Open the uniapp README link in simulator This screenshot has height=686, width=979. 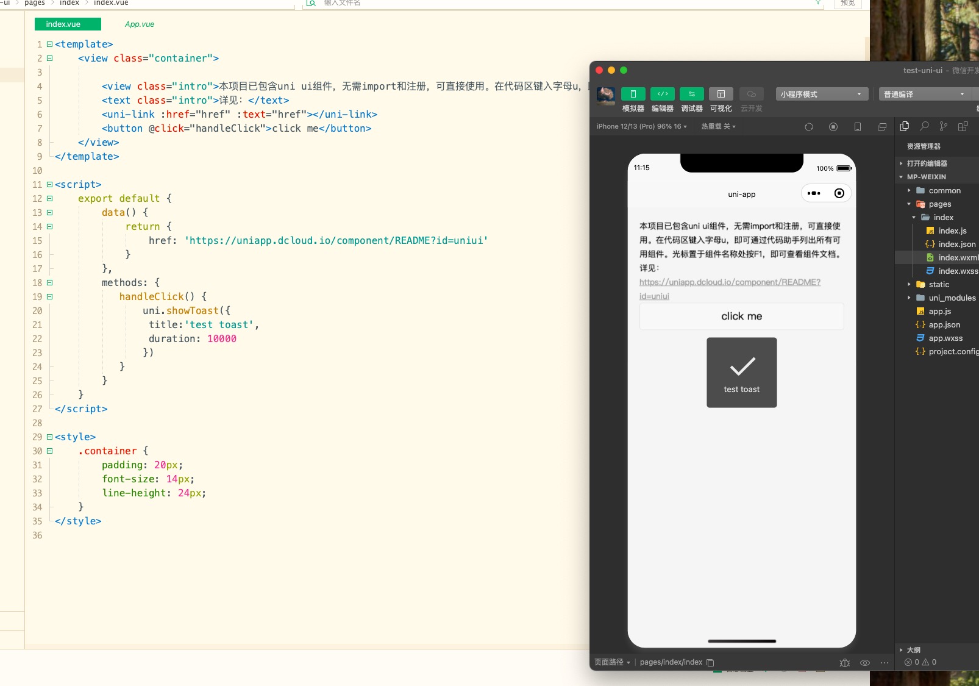click(x=730, y=289)
